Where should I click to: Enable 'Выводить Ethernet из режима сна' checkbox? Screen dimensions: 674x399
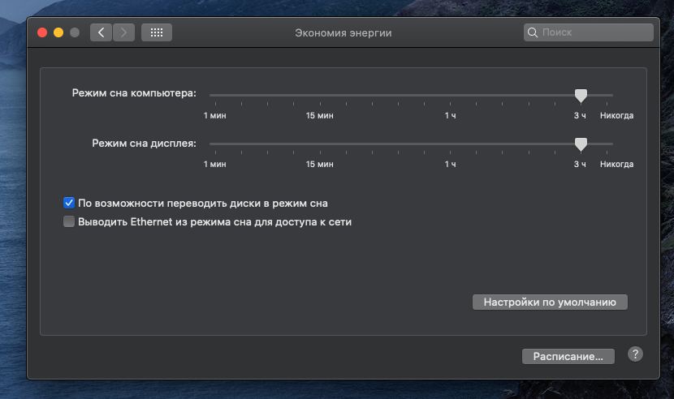coord(69,221)
